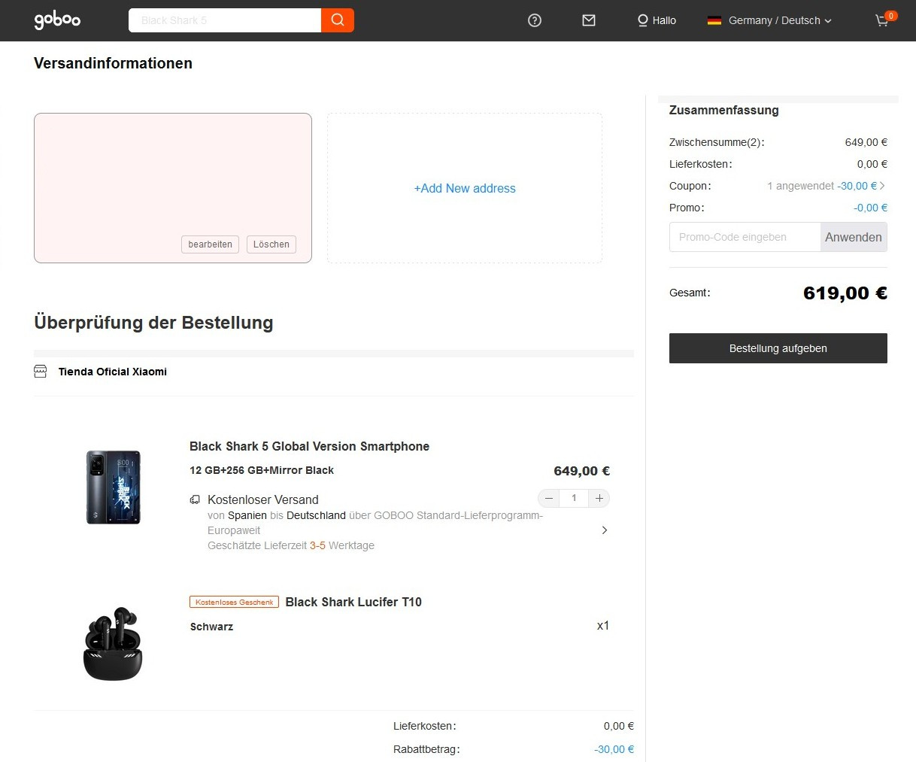This screenshot has height=762, width=916.
Task: Click Anwenden promo code button
Action: (x=853, y=237)
